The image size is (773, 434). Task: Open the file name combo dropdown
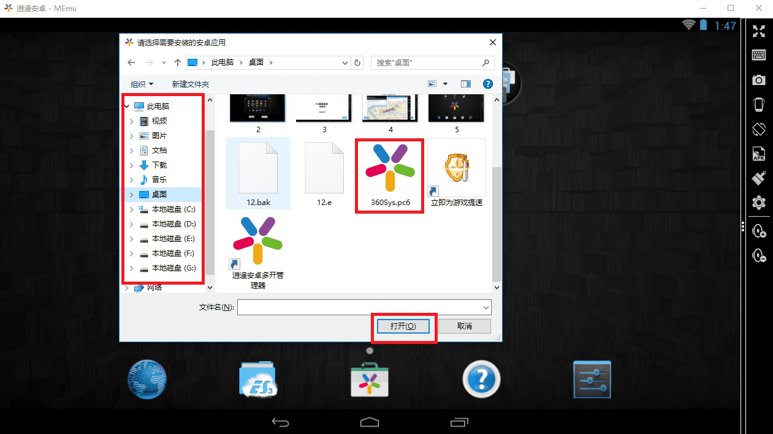tap(486, 307)
